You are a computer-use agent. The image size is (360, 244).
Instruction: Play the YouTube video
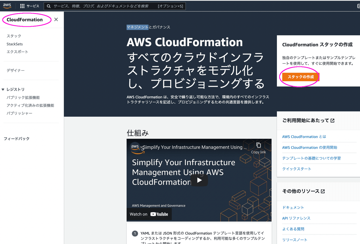(x=199, y=180)
